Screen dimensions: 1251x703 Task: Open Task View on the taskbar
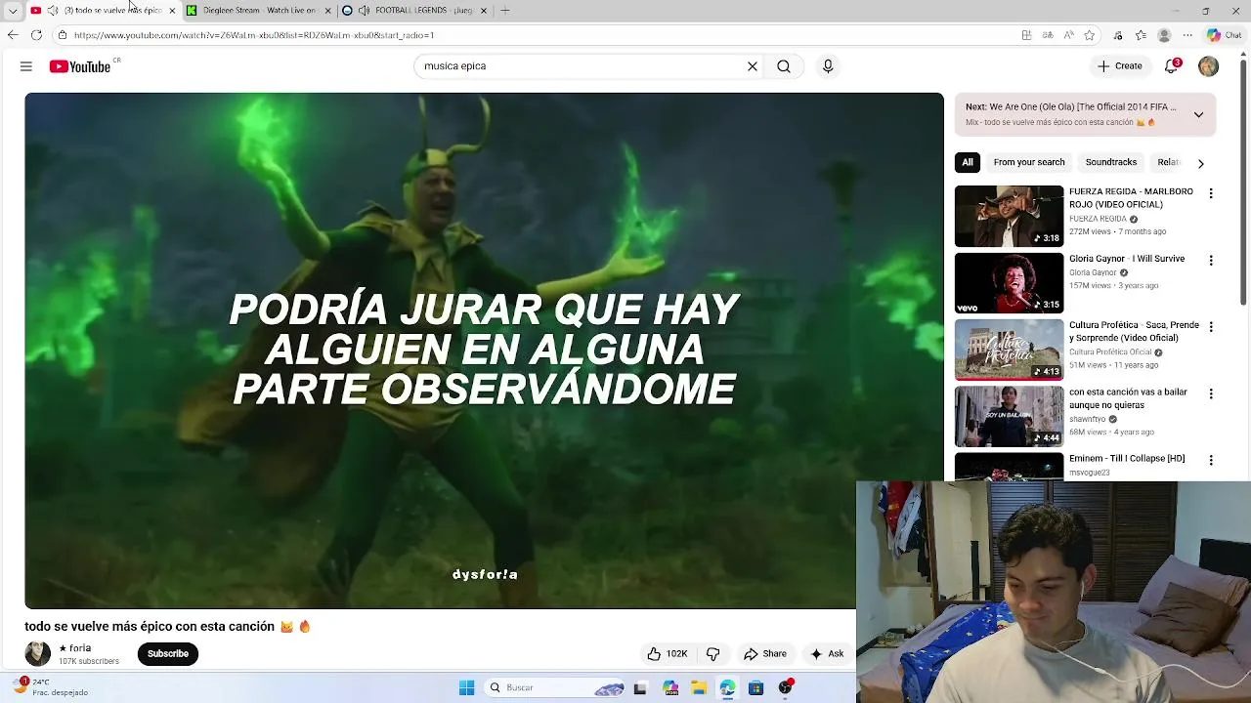tap(640, 687)
